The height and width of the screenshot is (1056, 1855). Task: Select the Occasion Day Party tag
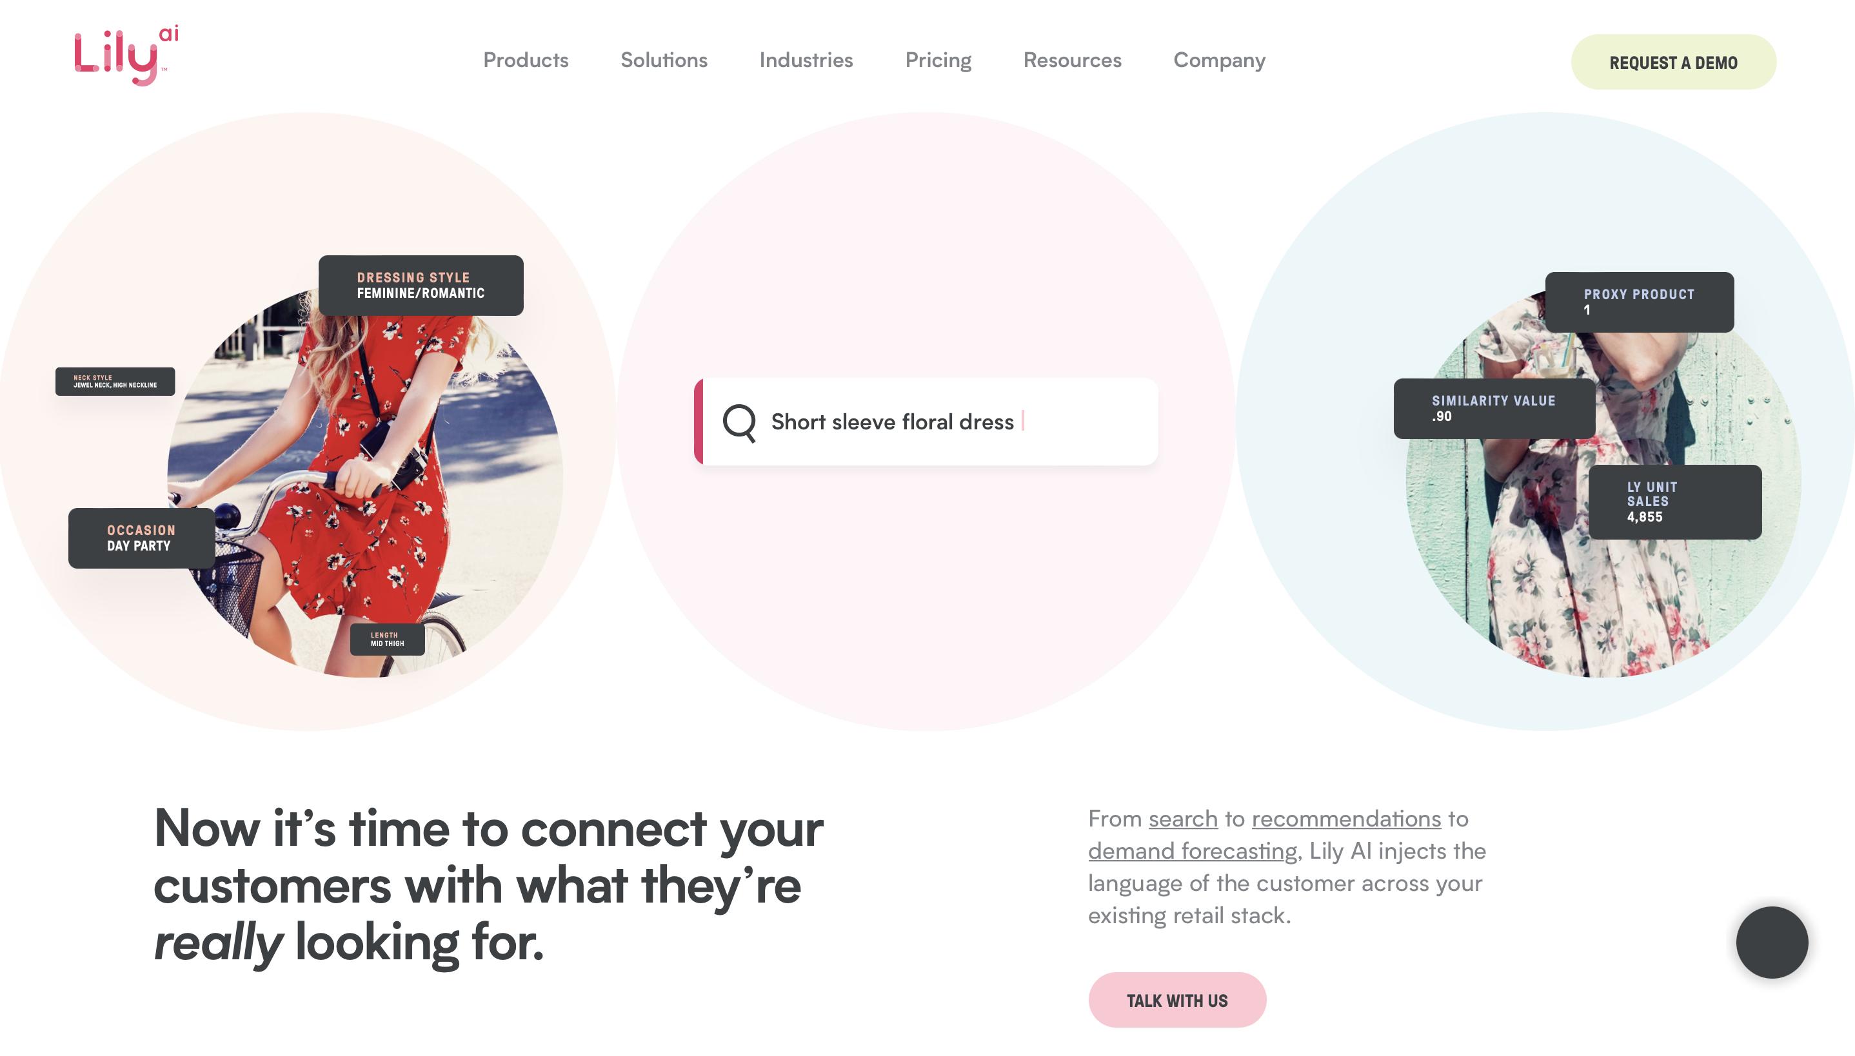point(141,538)
